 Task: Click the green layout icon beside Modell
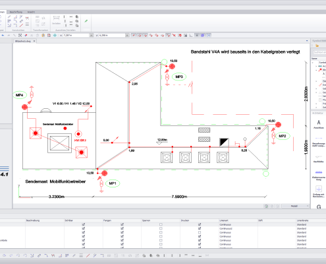click(x=266, y=206)
